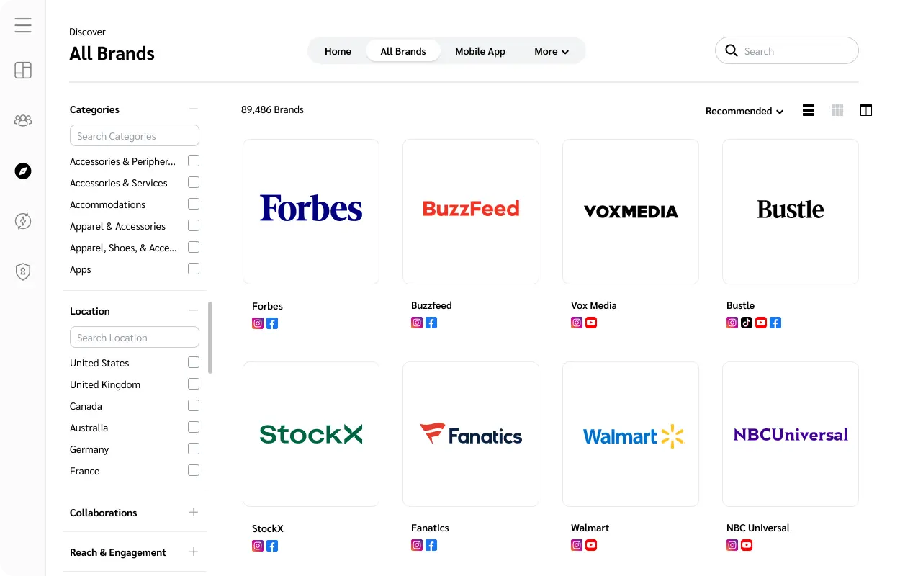The image size is (900, 576).
Task: Expand the Collaborations filter section
Action: click(193, 512)
